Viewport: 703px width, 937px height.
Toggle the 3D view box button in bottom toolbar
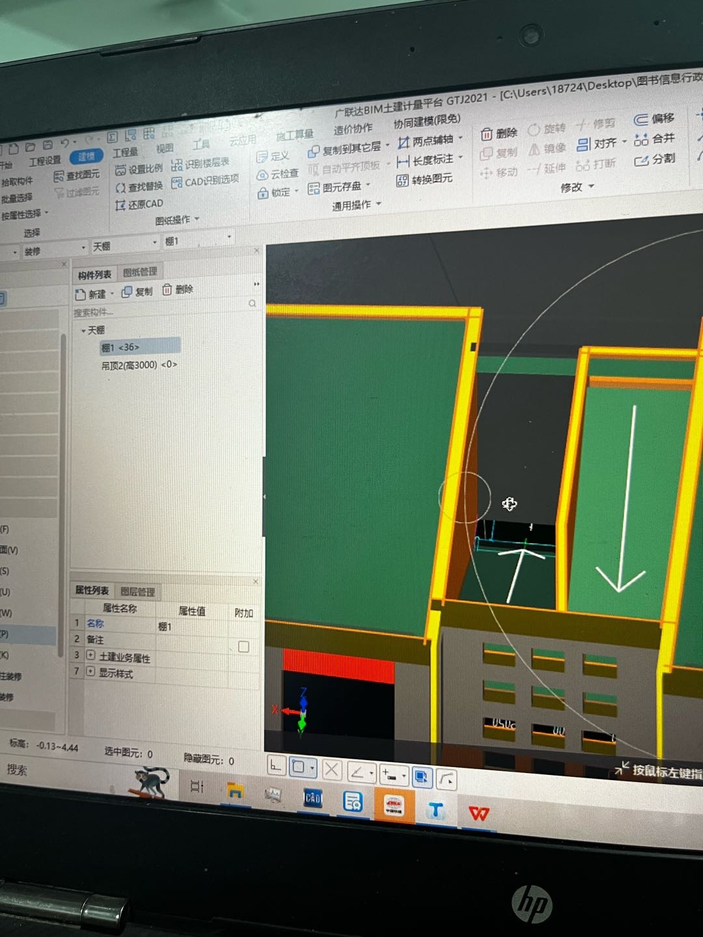click(x=422, y=776)
